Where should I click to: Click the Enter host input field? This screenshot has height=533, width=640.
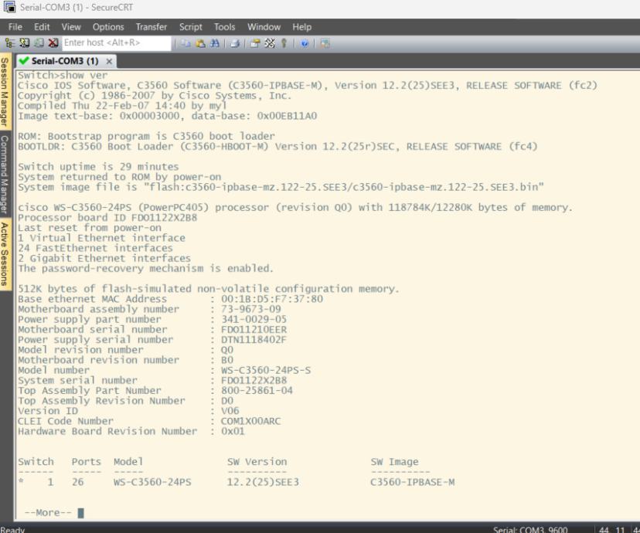116,42
